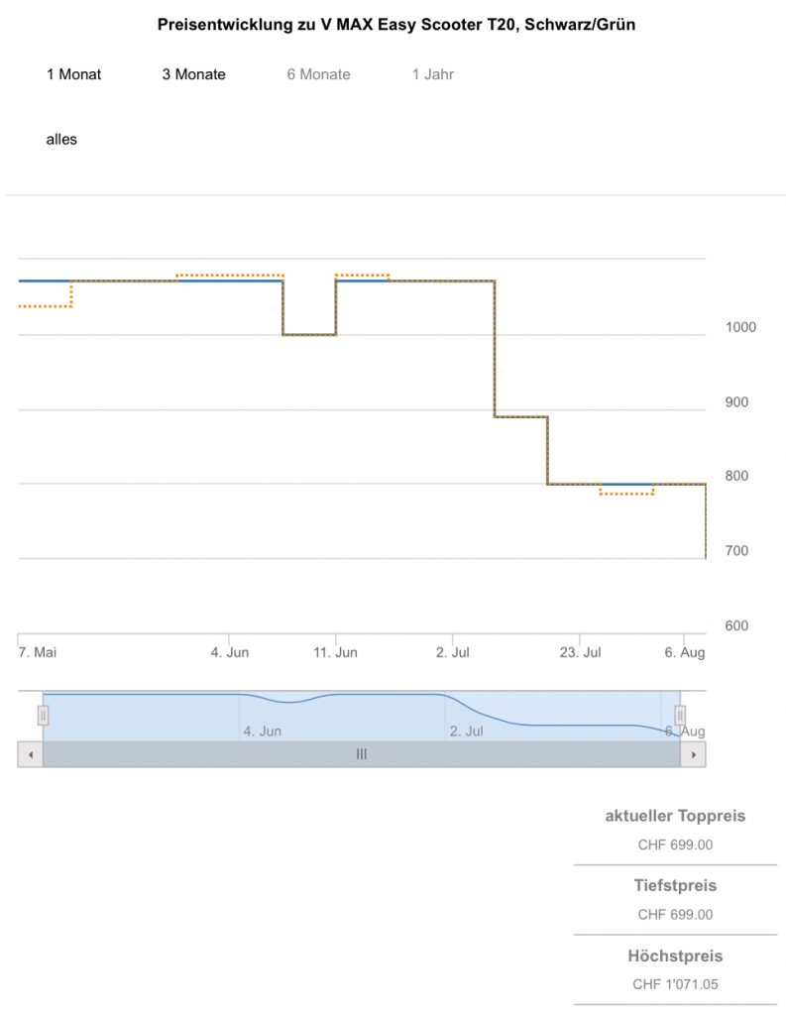Click the Tiefstpreis CHF 699.00 value

point(675,915)
